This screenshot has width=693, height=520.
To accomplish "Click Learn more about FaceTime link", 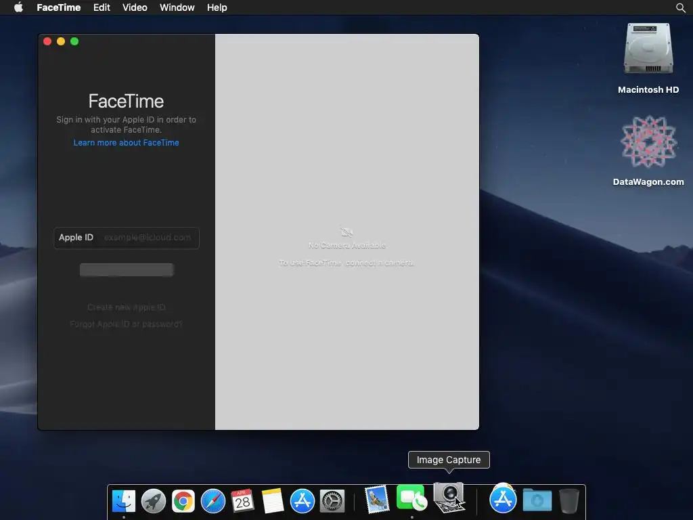I will click(127, 143).
